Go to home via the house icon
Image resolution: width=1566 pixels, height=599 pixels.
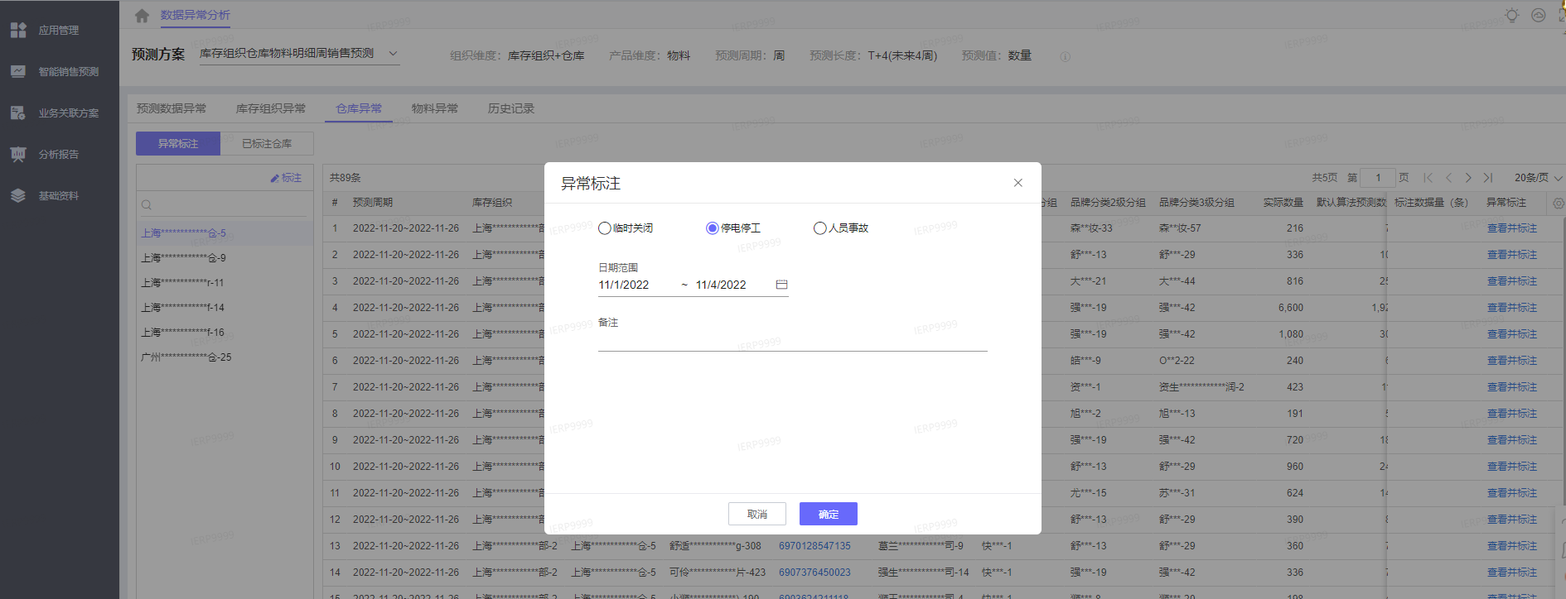point(142,16)
